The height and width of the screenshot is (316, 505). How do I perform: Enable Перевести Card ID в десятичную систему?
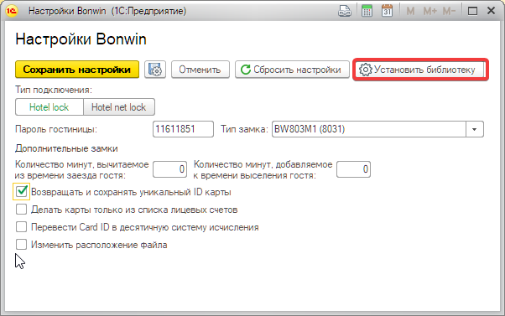tap(21, 227)
